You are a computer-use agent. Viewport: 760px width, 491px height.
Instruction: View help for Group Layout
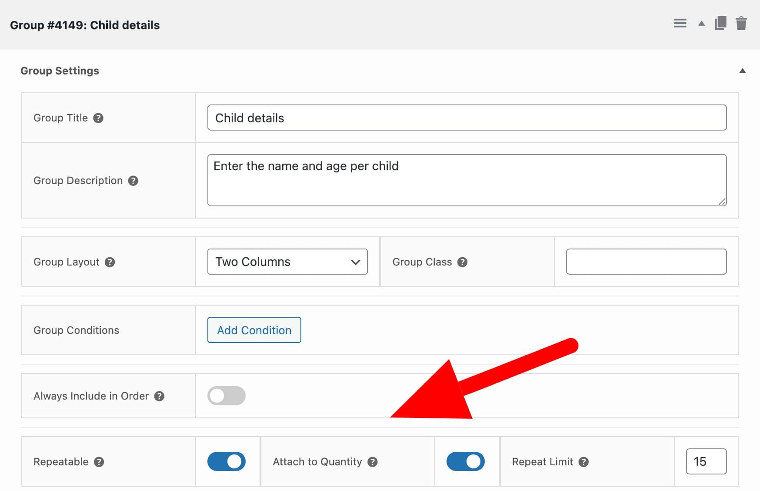[110, 262]
